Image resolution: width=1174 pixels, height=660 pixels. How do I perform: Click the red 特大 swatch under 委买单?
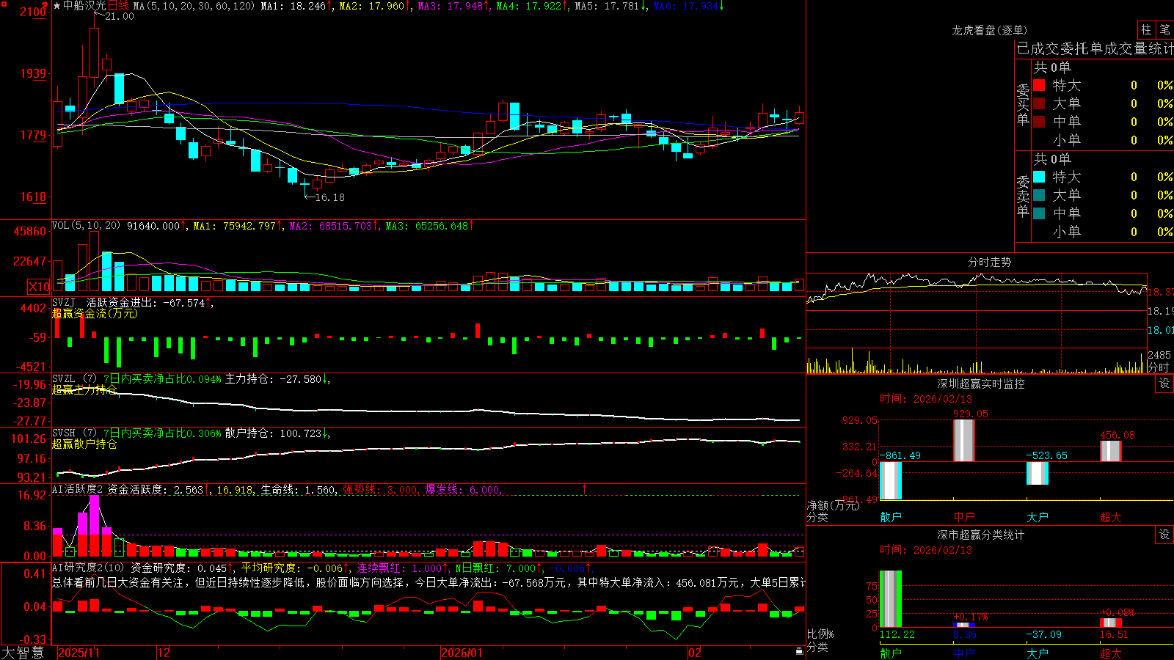(1039, 85)
